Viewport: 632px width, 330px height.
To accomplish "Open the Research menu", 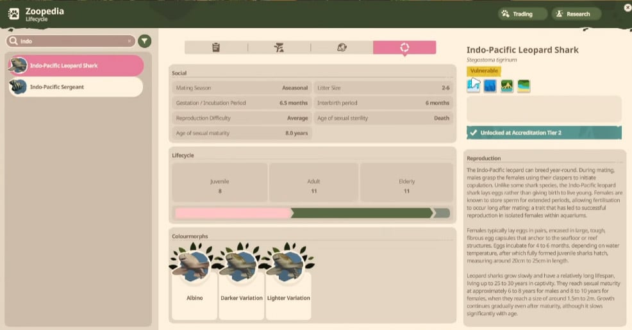I will (576, 13).
